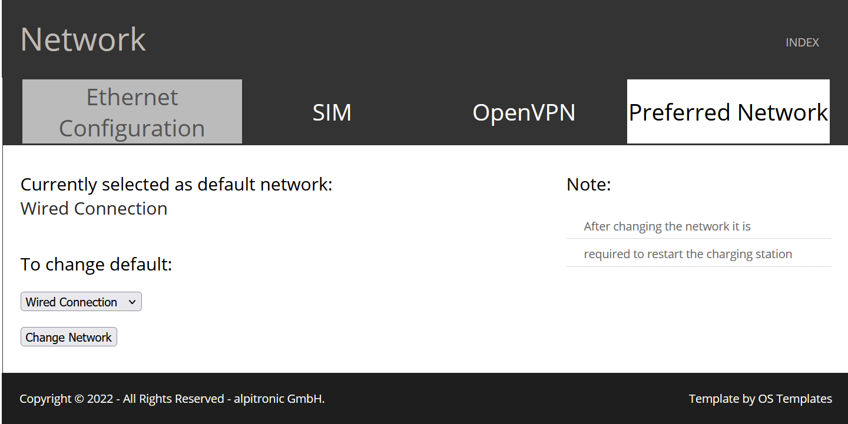The image size is (848, 424).
Task: Click "alpitronic GmbH." in the footer
Action: click(279, 399)
